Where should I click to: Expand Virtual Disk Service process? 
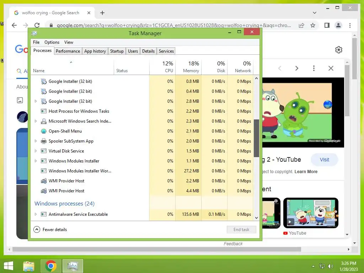(x=36, y=151)
